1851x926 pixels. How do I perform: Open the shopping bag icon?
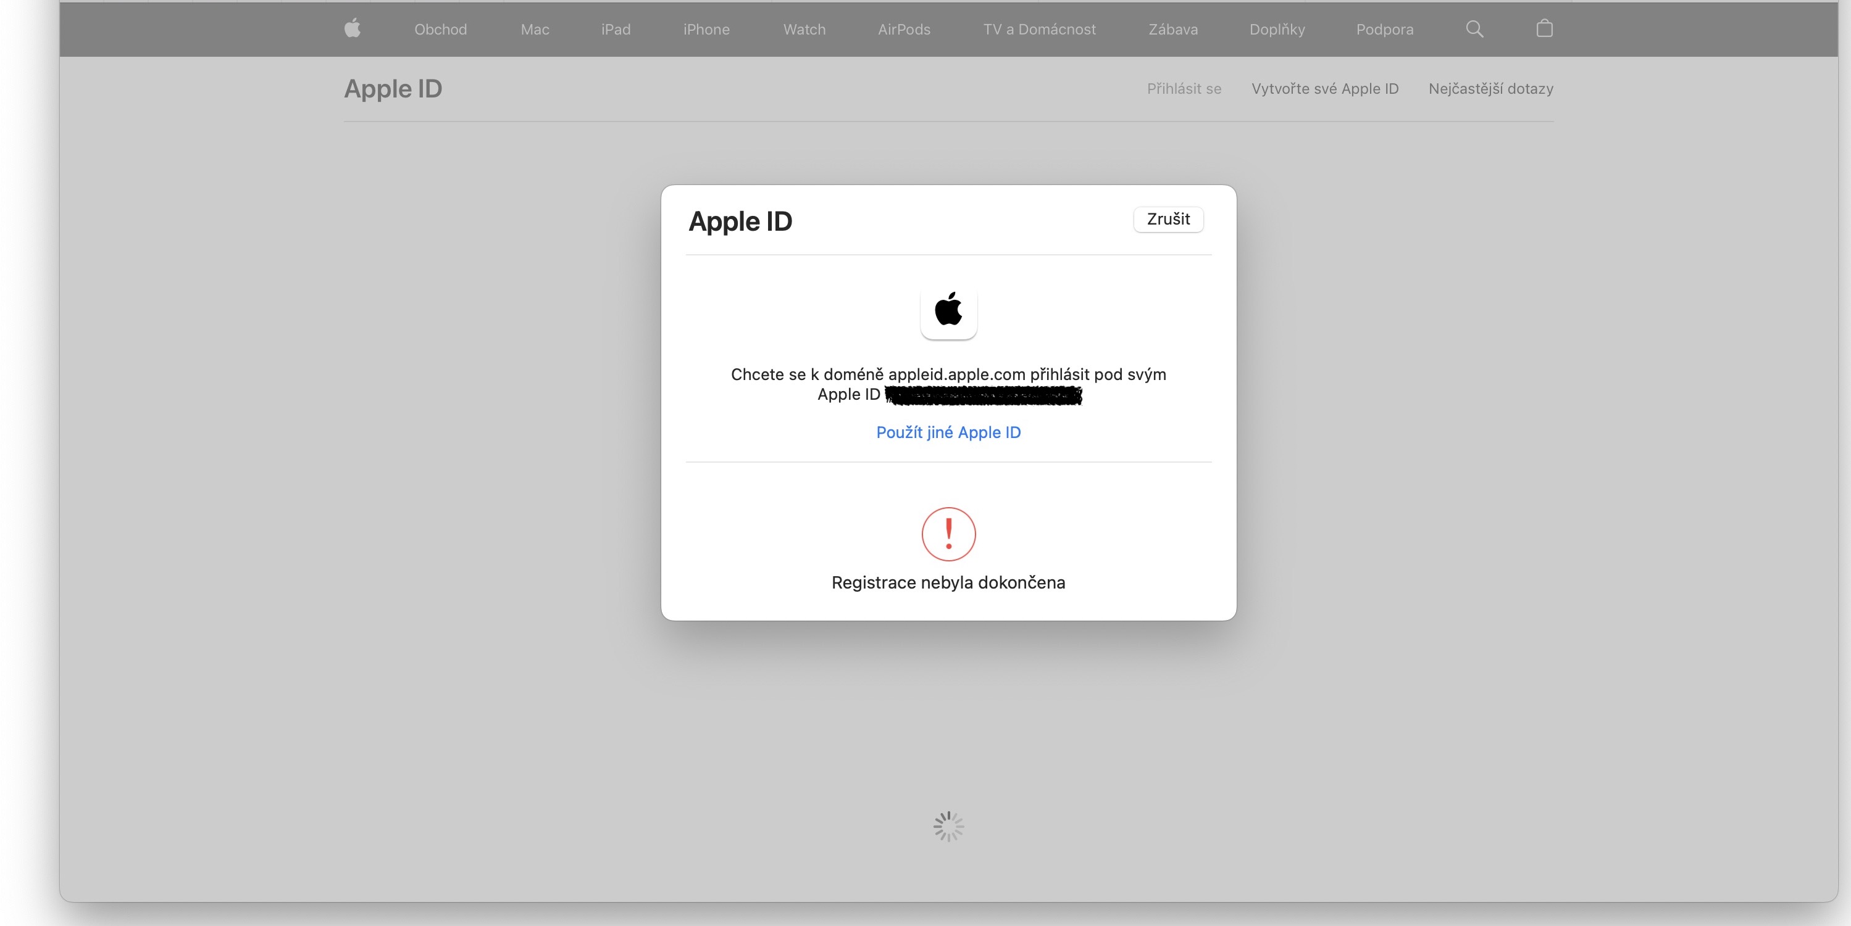tap(1544, 29)
